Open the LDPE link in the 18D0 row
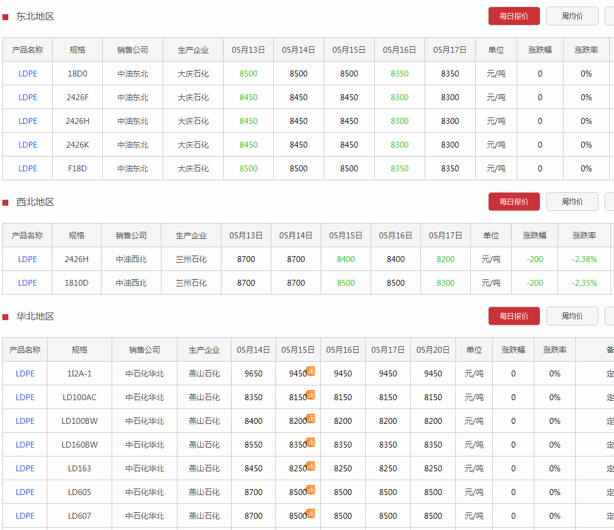The height and width of the screenshot is (530, 614). 27,74
